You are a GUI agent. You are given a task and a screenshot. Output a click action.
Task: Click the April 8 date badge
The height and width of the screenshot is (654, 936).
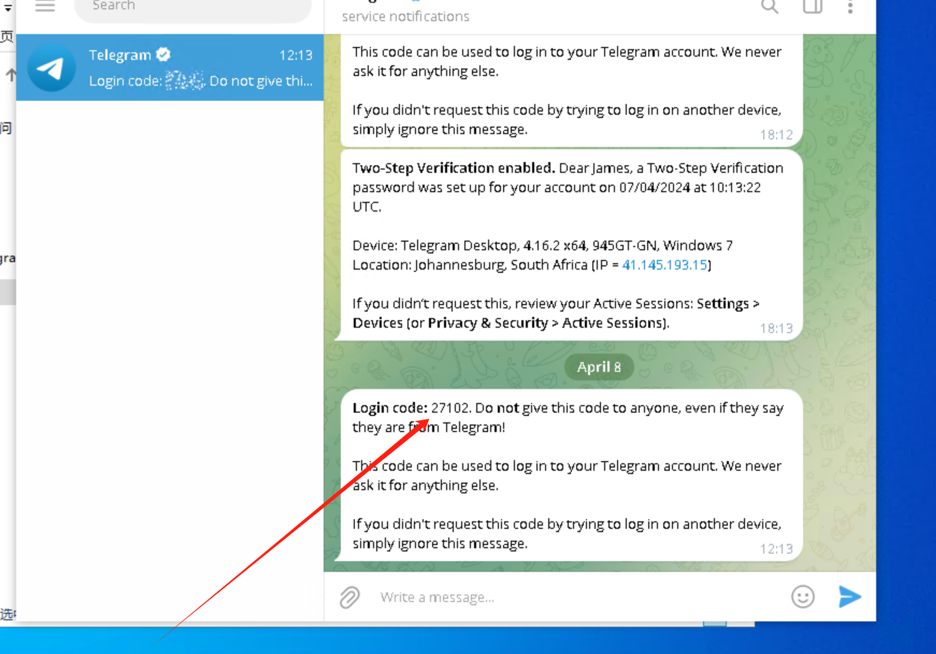pyautogui.click(x=598, y=367)
